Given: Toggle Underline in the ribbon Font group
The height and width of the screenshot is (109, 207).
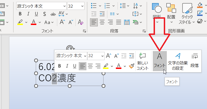Looking at the screenshot, I should point(36,14).
